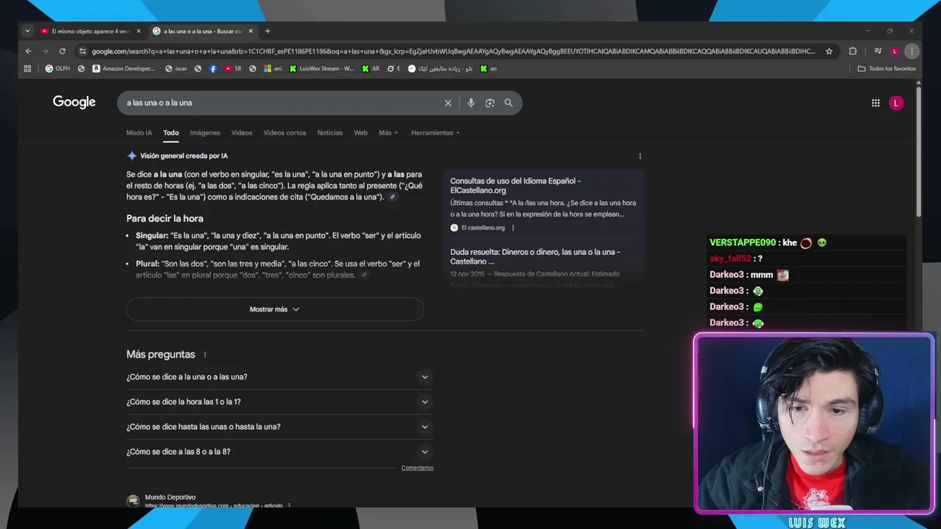Open 'Consultas de uso del Idioma Español' source
The height and width of the screenshot is (529, 941).
(515, 186)
